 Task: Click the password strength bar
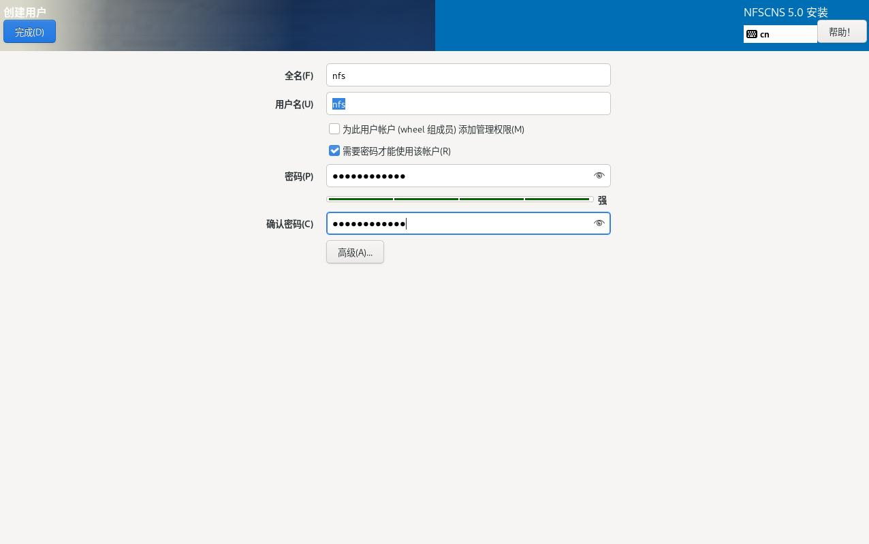tap(460, 199)
